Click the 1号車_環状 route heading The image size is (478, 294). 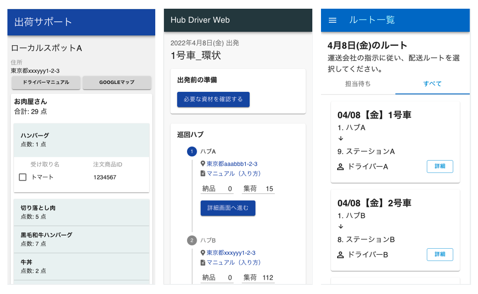[196, 55]
